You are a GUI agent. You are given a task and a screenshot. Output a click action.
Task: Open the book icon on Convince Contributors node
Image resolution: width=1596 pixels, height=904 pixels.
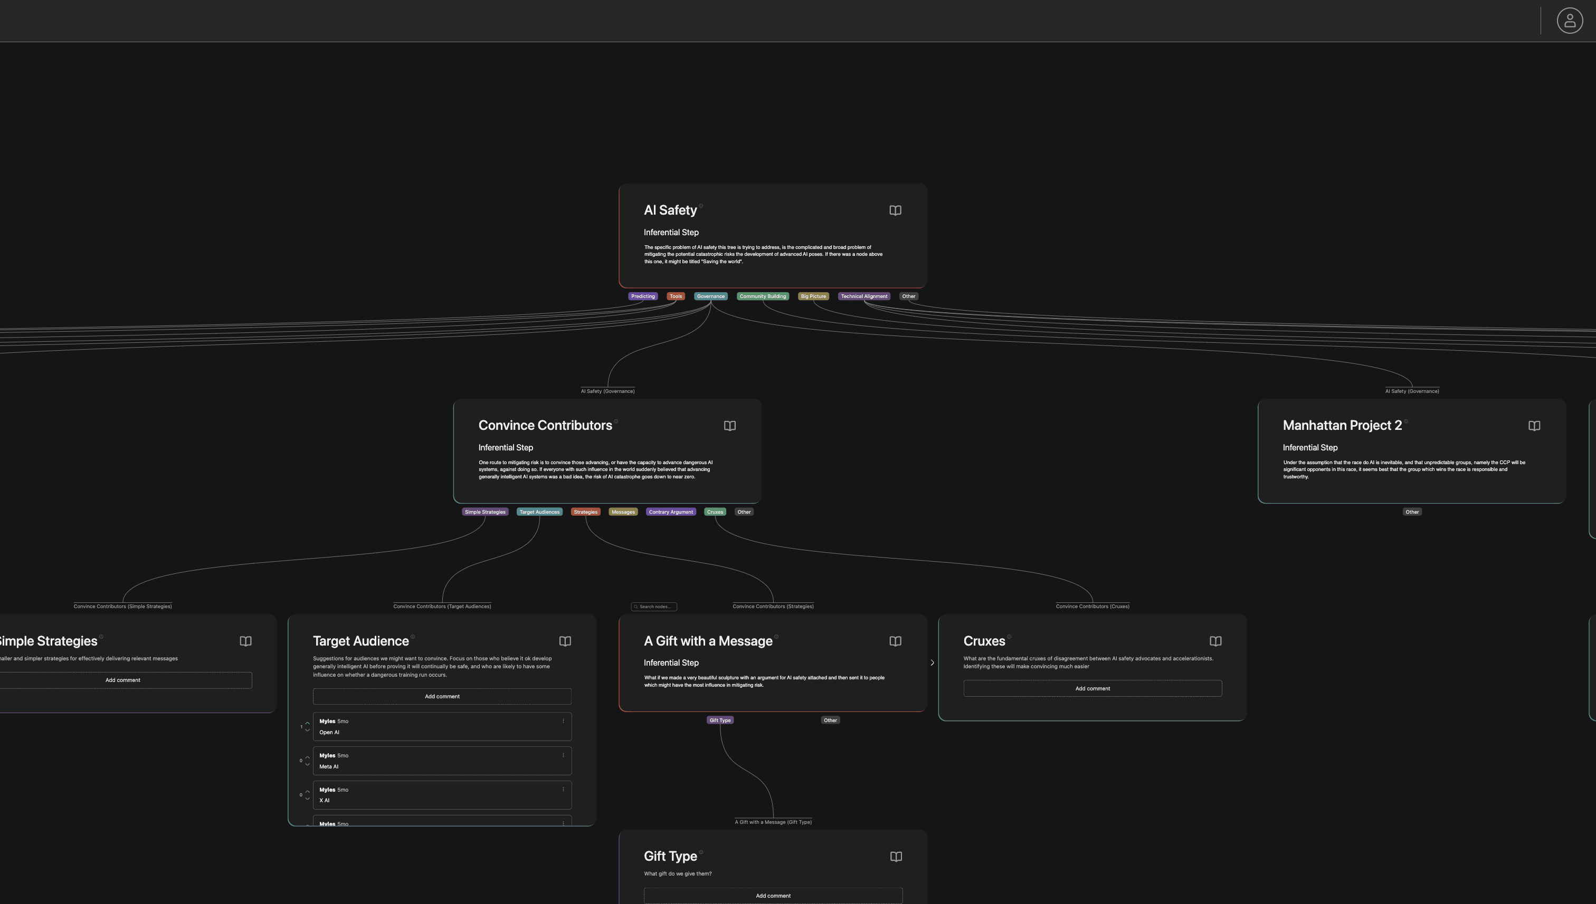(x=729, y=426)
